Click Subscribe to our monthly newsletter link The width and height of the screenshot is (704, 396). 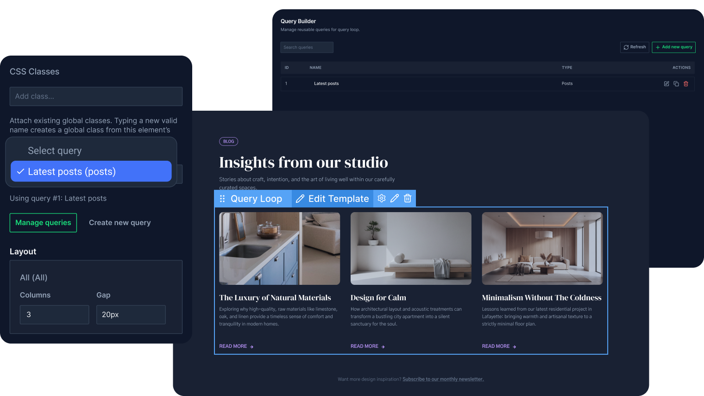pyautogui.click(x=443, y=379)
